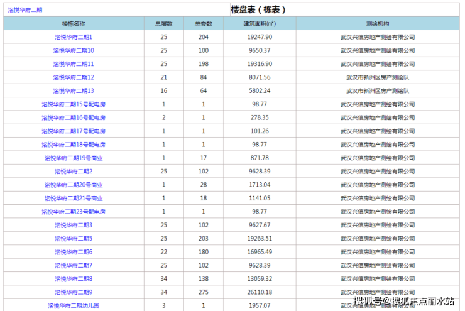Open 洺悦华府二期23号配电房 link
Viewport: 465px width, 311px height.
point(74,212)
